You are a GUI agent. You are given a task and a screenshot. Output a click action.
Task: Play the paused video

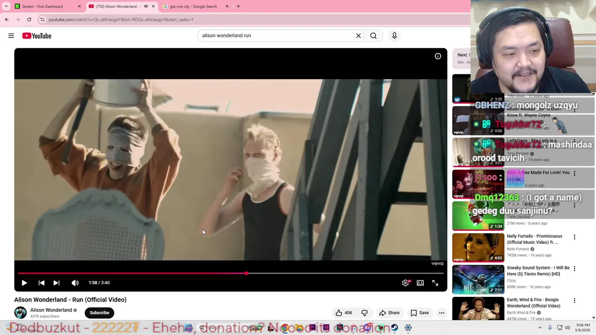click(x=24, y=283)
